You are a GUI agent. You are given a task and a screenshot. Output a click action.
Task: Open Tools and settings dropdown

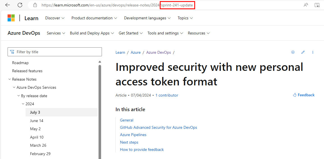[x=165, y=33]
